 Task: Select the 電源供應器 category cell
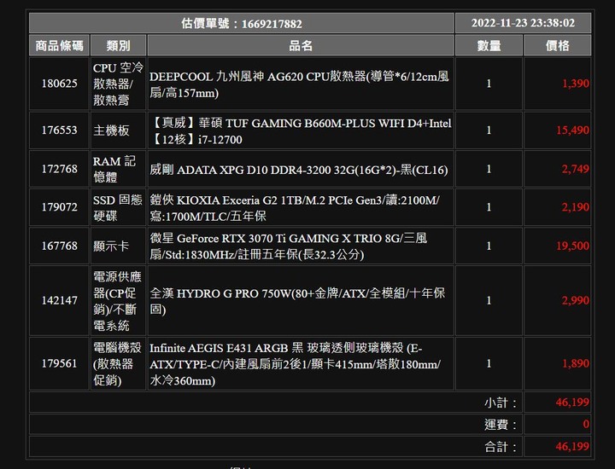click(117, 301)
